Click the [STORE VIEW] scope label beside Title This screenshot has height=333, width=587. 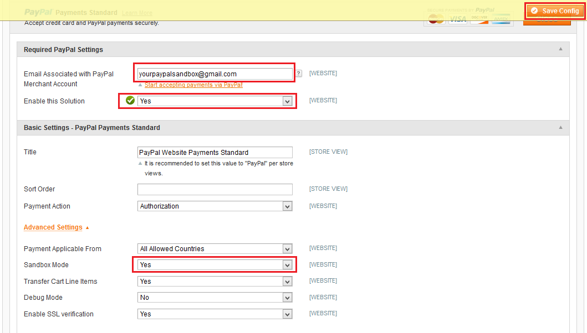coord(328,152)
